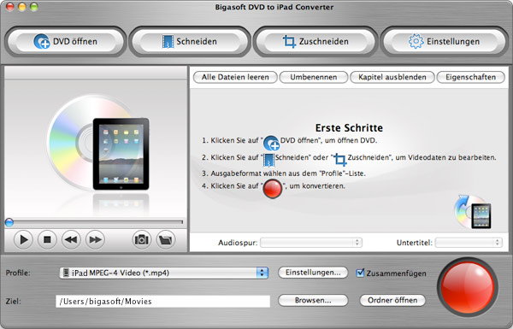Open the snapshot folder icon
Image resolution: width=513 pixels, height=329 pixels.
pos(166,240)
